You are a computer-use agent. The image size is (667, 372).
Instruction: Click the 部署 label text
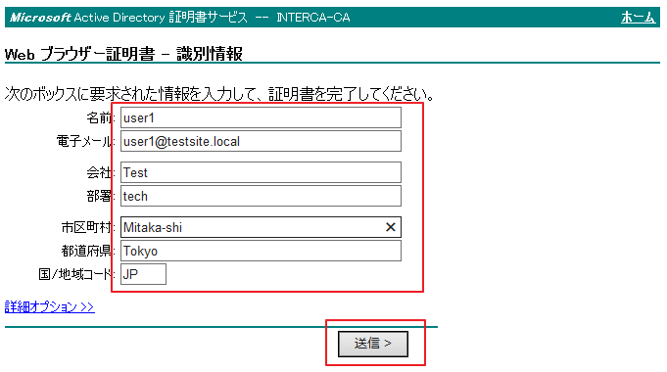100,196
